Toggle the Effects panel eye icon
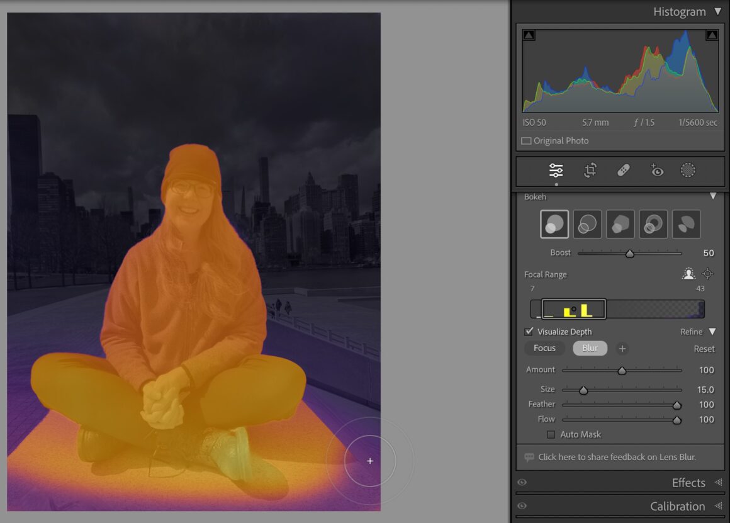The height and width of the screenshot is (523, 730). click(522, 483)
